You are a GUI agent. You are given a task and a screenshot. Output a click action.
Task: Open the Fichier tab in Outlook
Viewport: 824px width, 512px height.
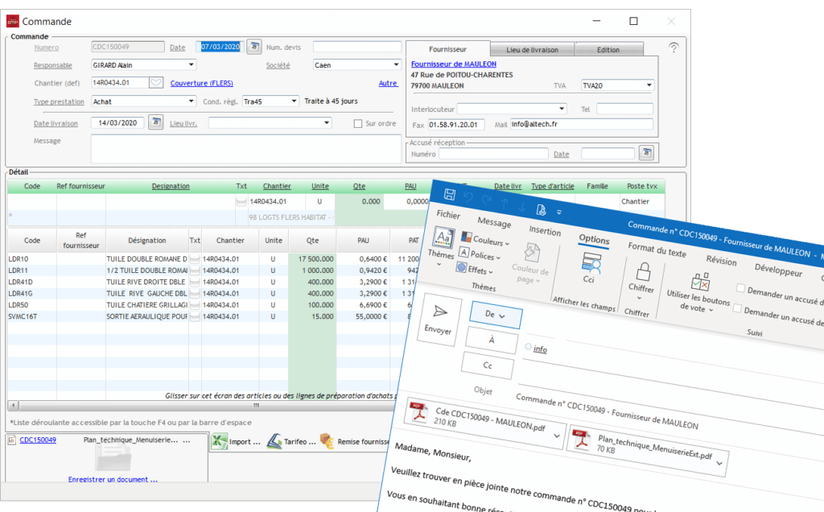448,214
